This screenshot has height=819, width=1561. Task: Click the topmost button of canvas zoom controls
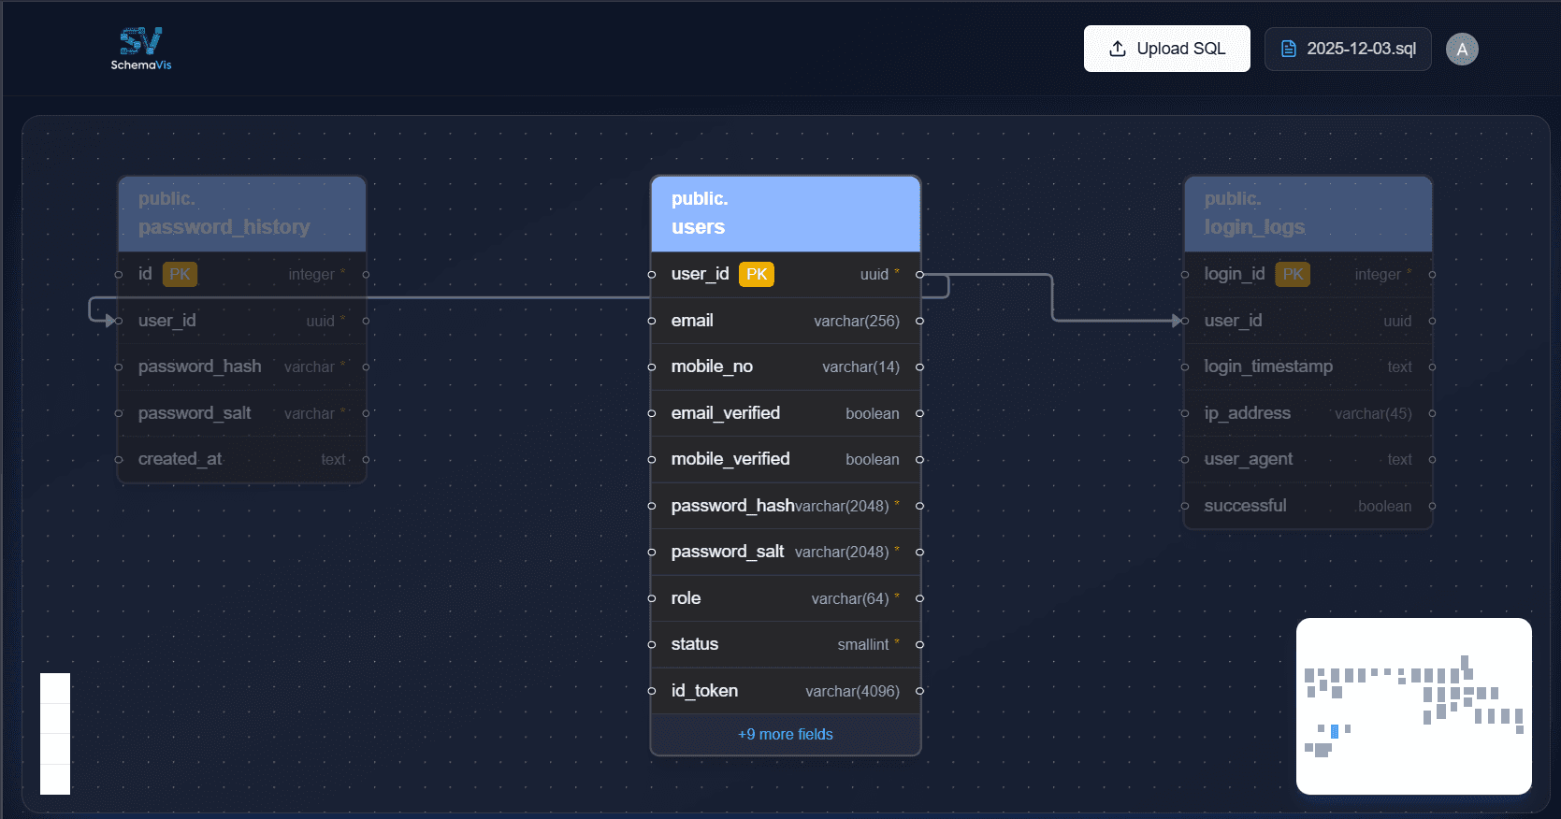pos(55,688)
